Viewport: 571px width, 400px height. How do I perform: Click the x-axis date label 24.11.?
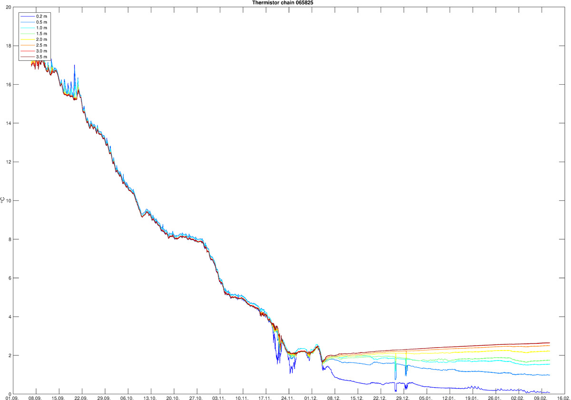click(288, 398)
